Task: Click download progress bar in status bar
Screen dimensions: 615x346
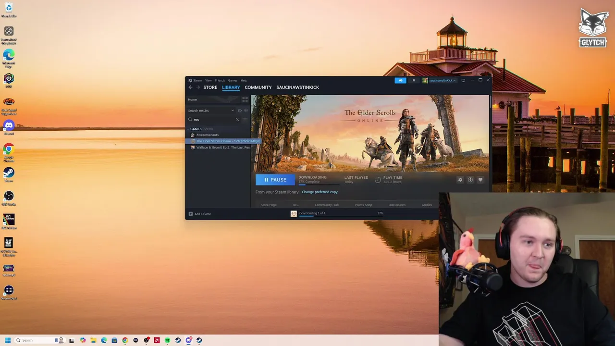Action: pos(341,216)
